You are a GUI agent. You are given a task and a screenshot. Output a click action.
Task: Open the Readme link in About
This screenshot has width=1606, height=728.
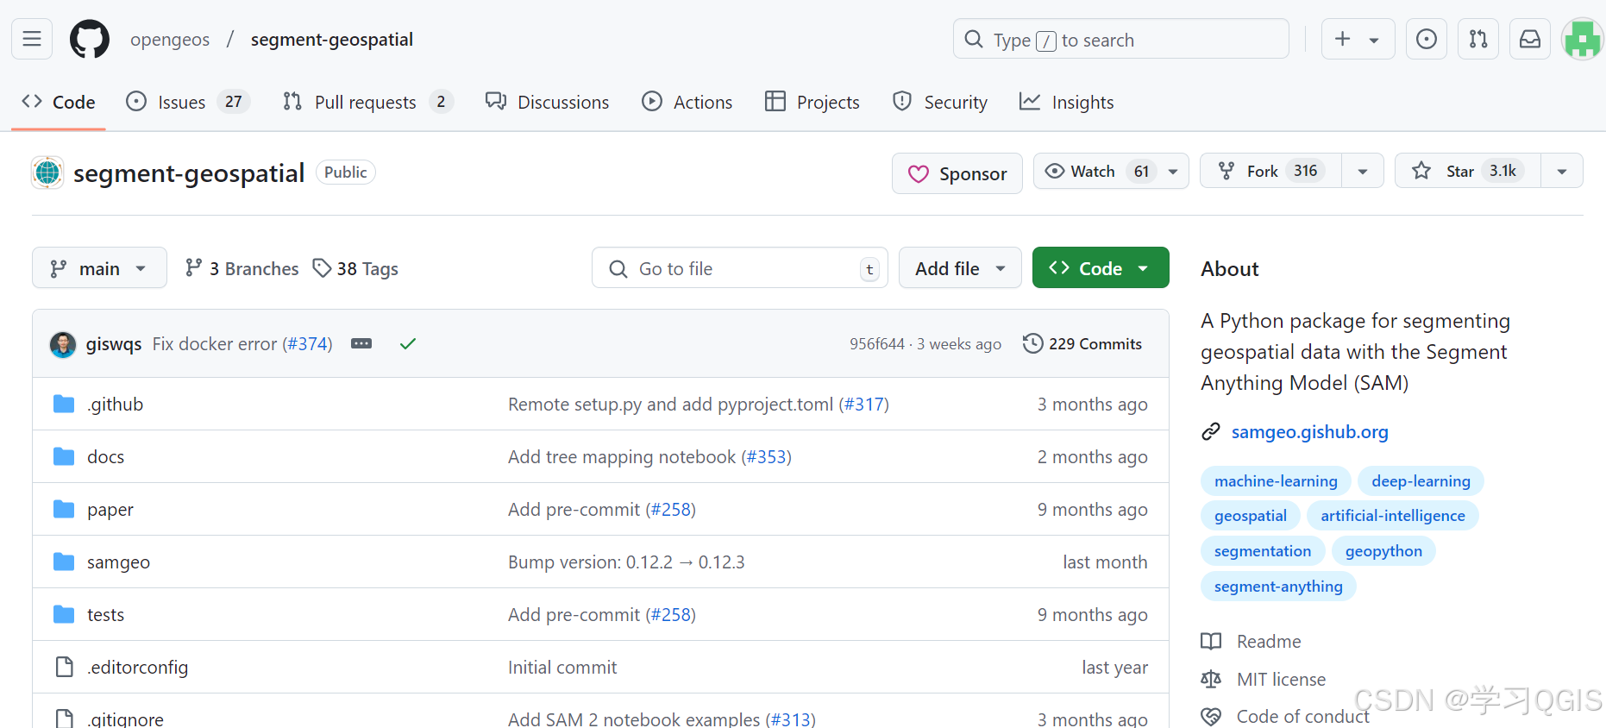coord(1251,641)
